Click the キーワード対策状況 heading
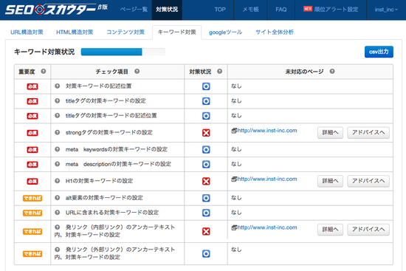This screenshot has width=406, height=271. coord(44,52)
